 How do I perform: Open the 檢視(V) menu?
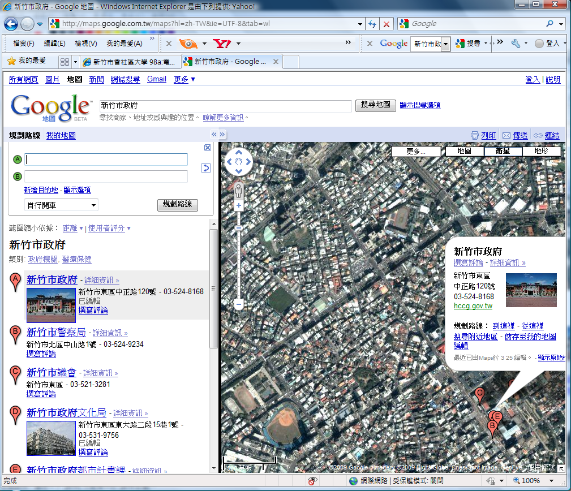86,44
